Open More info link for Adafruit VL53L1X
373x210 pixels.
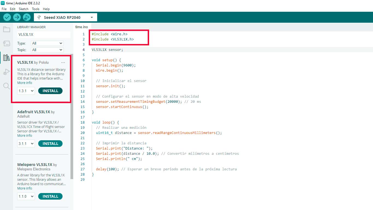25,136
